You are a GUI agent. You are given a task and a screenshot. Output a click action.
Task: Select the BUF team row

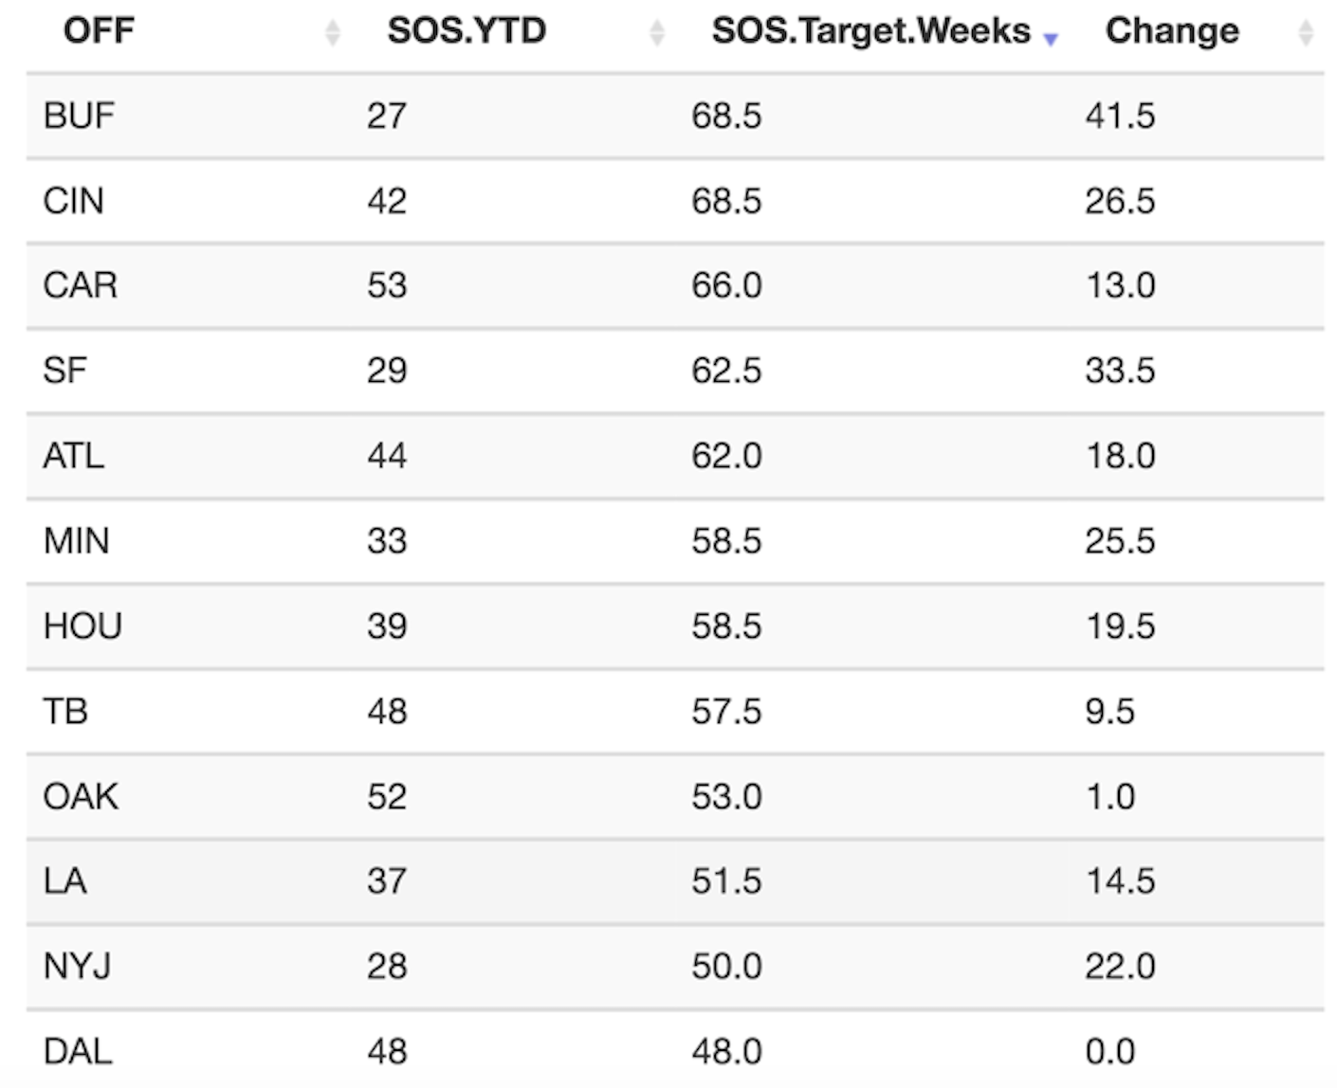(79, 117)
